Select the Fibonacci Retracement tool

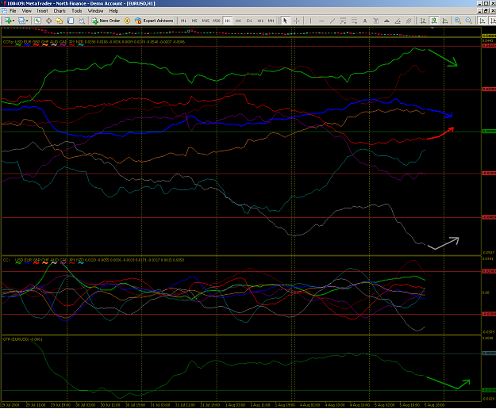354,21
